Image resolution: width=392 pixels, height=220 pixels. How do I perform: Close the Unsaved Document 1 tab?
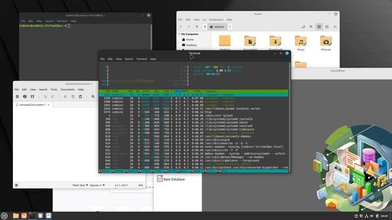click(x=48, y=105)
